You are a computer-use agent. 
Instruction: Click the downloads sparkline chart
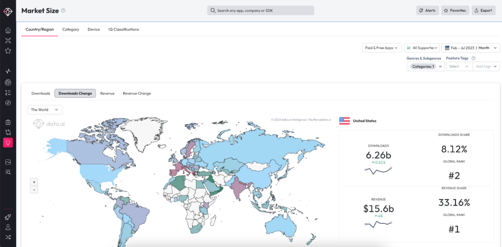pyautogui.click(x=378, y=171)
